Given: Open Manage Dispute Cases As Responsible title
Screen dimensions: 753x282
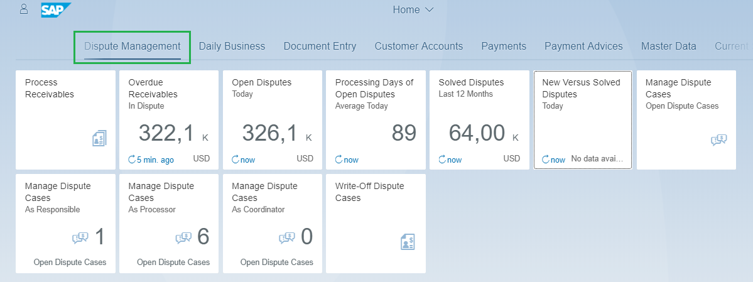Looking at the screenshot, I should [58, 192].
